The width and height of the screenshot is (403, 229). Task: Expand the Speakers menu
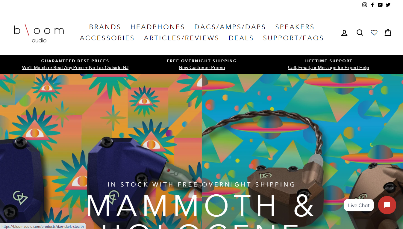[295, 27]
